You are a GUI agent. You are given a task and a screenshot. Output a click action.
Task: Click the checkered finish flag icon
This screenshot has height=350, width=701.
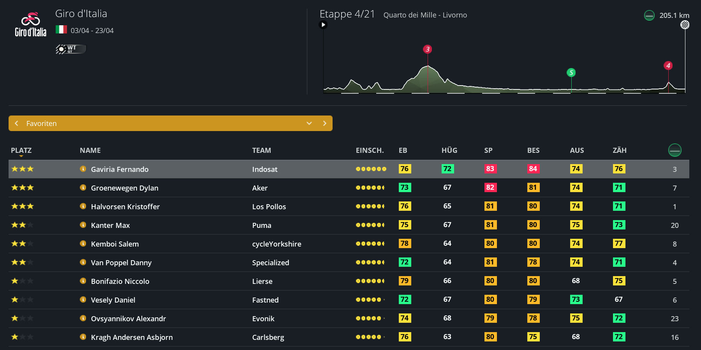point(685,25)
